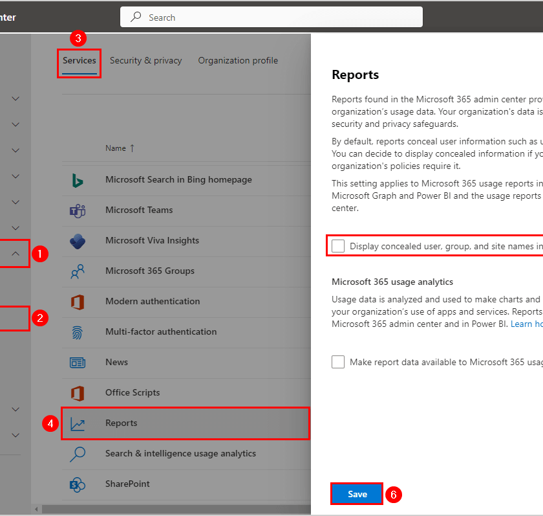Click the SharePoint icon
Image resolution: width=543 pixels, height=516 pixels.
pos(78,484)
